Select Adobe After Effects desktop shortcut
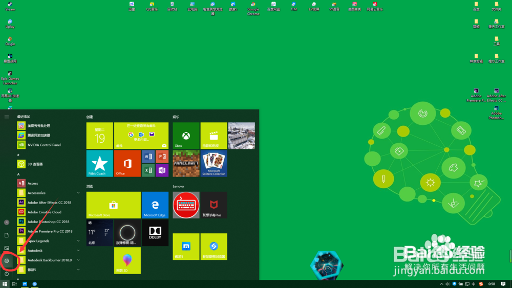512x288 pixels. click(496, 95)
